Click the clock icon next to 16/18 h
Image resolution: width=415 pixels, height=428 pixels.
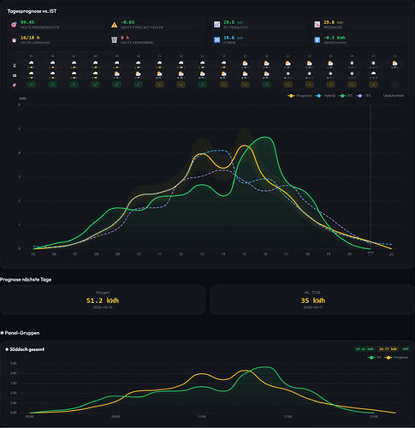14,40
